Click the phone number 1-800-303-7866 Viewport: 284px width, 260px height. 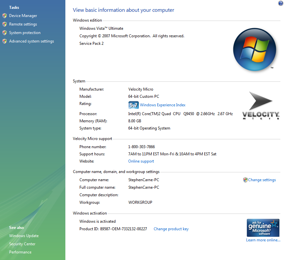142,147
